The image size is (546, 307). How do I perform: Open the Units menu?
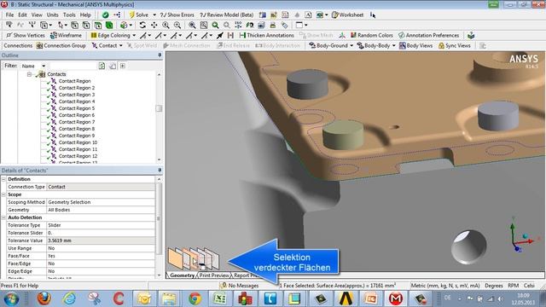53,15
